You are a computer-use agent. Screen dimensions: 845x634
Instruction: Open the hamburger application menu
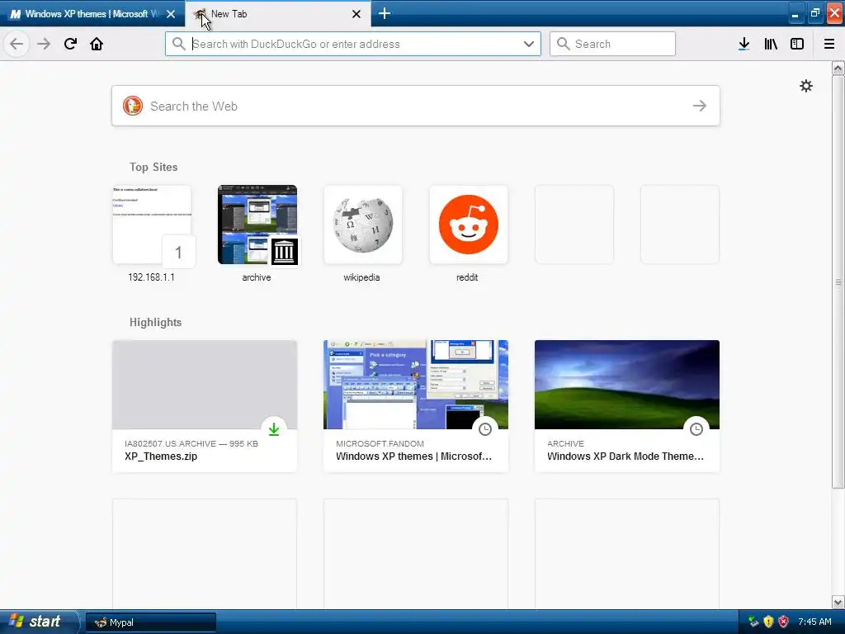coord(829,44)
